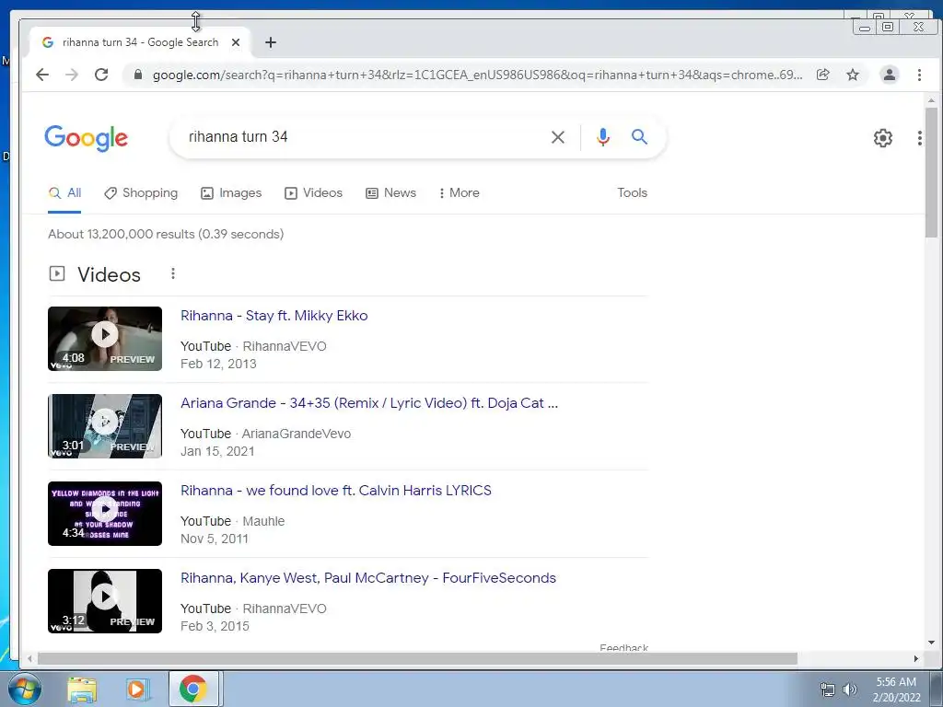
Task: Clear the search box with the X
Action: point(557,137)
